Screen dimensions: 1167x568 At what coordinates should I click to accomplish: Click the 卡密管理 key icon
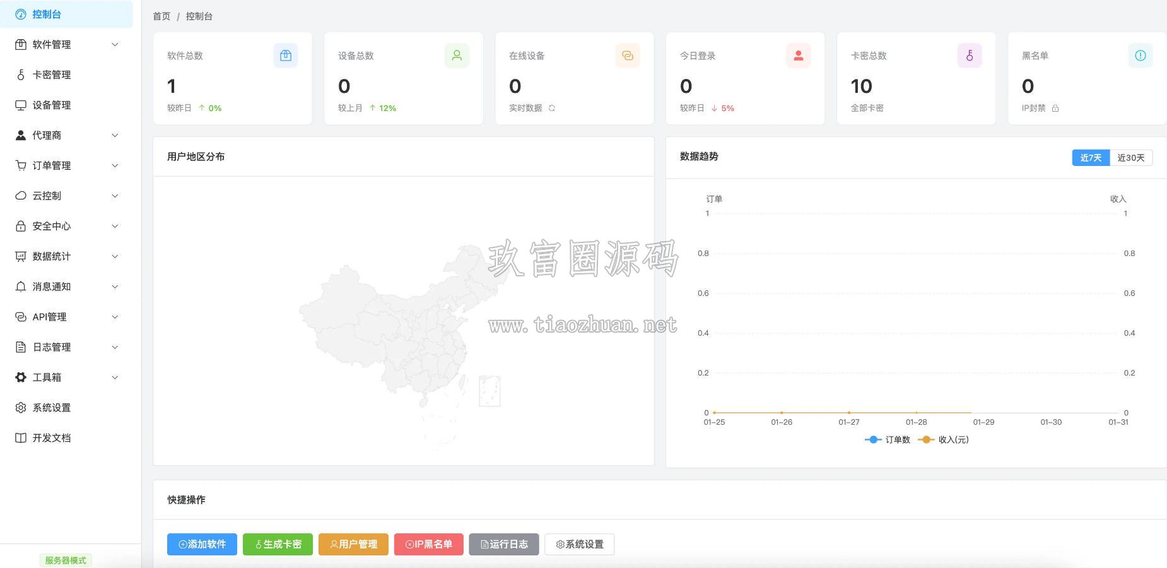pyautogui.click(x=21, y=74)
